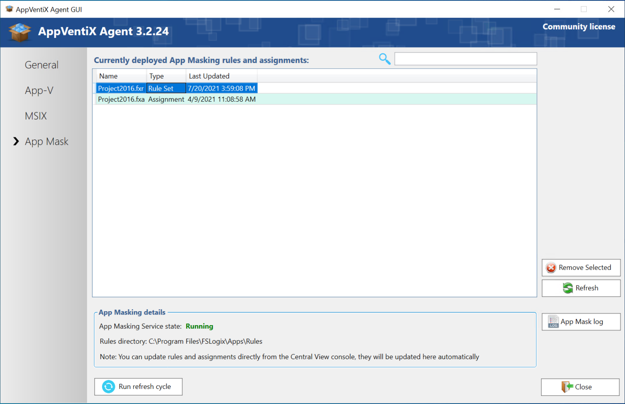Viewport: 625px width, 404px height.
Task: Click the Close door icon
Action: (x=566, y=387)
